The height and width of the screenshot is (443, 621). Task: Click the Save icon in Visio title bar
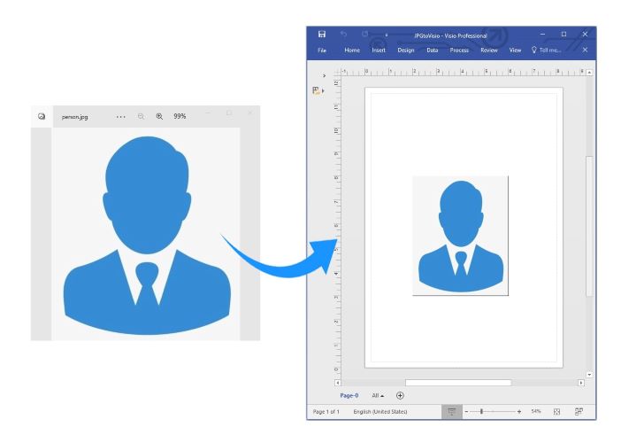(x=322, y=35)
